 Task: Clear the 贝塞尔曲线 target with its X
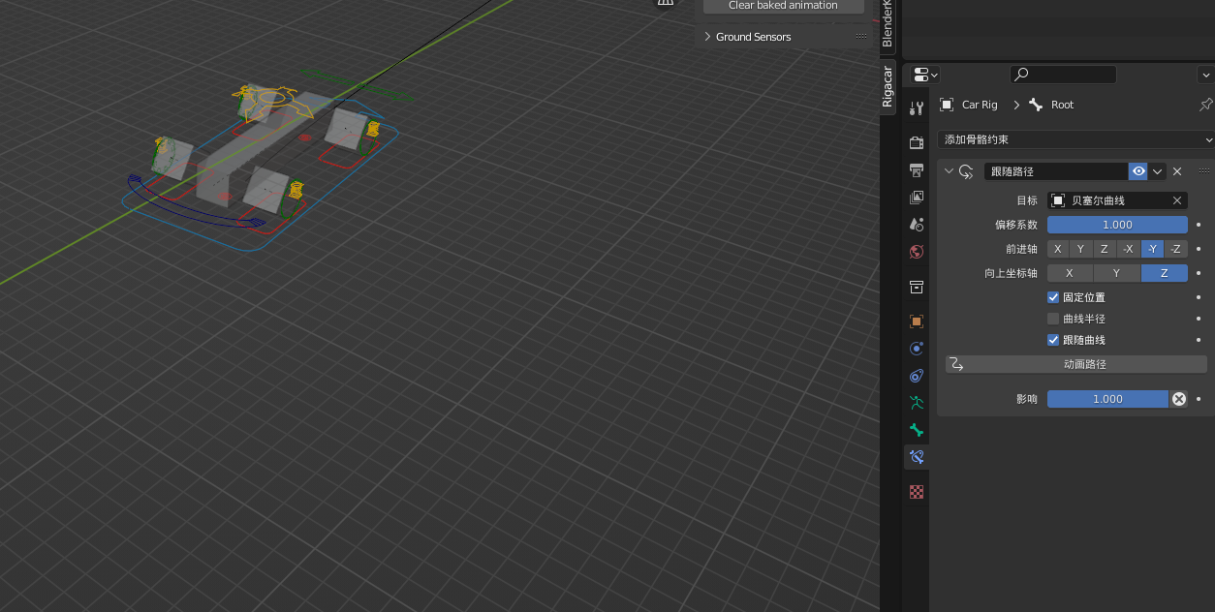pos(1177,200)
